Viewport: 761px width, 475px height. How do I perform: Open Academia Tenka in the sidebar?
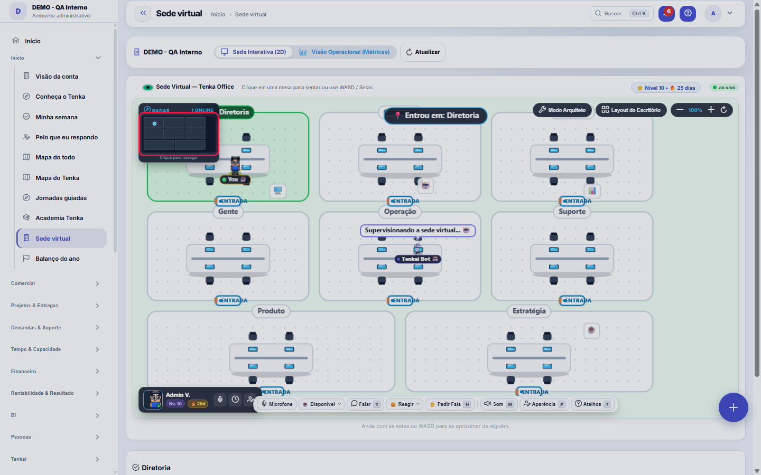(x=62, y=218)
